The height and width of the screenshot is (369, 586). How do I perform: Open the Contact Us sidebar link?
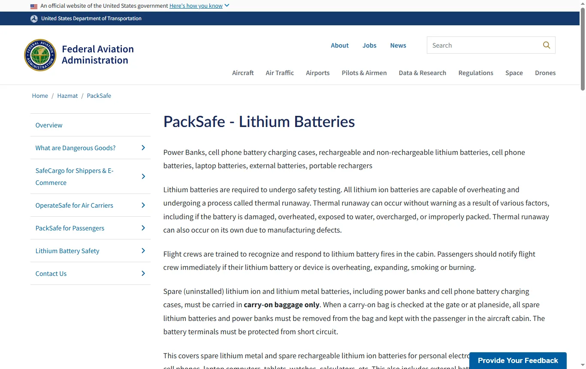point(51,274)
